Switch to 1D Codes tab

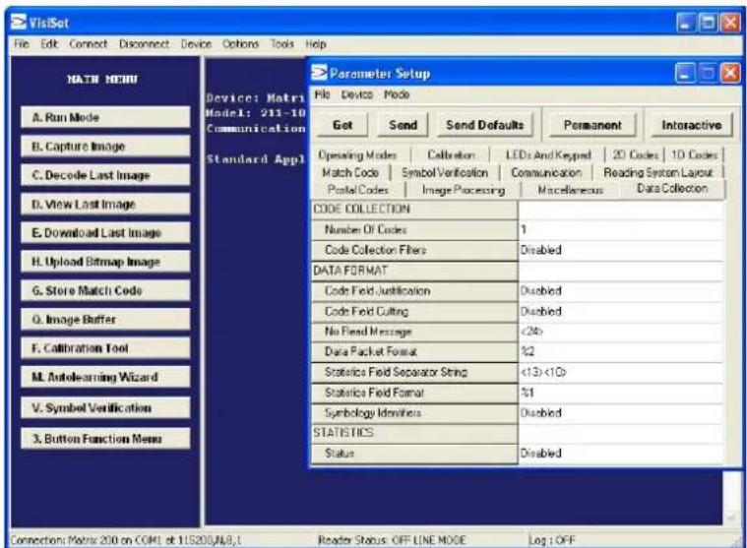[694, 154]
